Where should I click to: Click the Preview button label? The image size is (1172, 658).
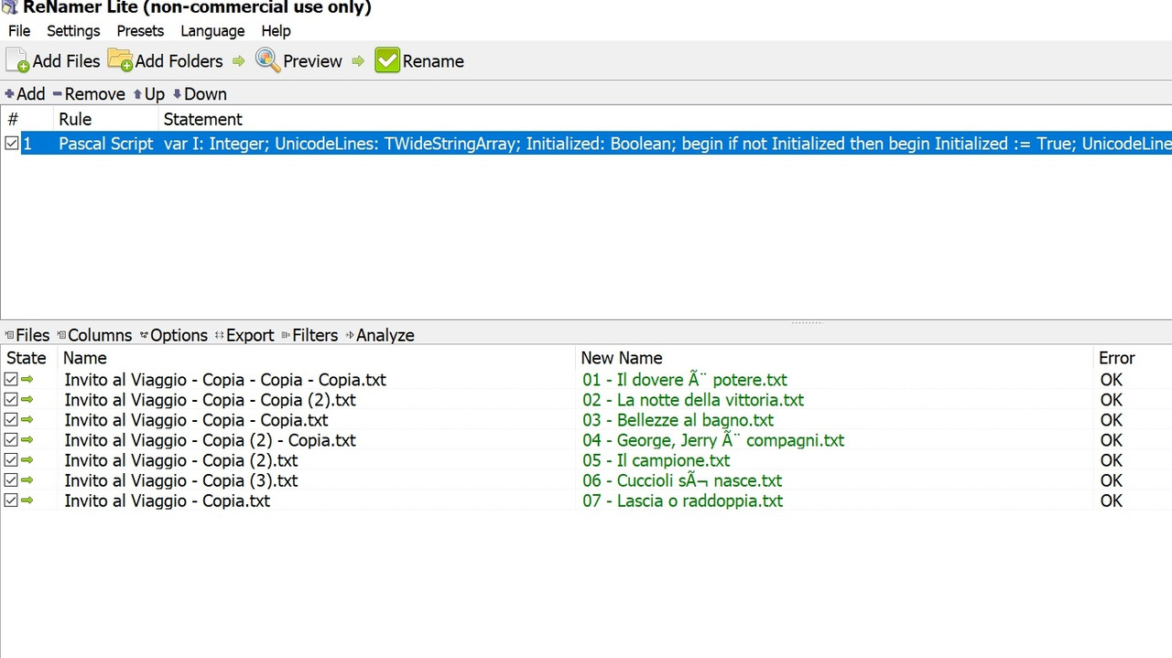tap(312, 61)
